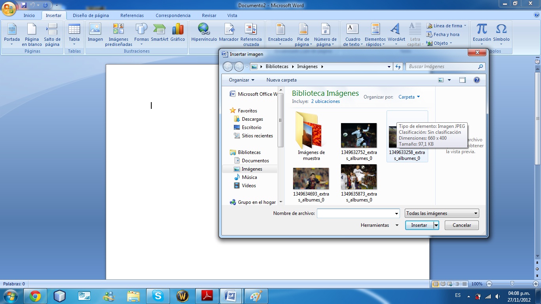The image size is (541, 304).
Task: Switch to the Correspondencia tab
Action: coord(173,15)
